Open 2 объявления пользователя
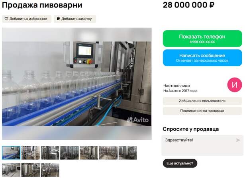The height and width of the screenshot is (178, 247). tap(202, 101)
